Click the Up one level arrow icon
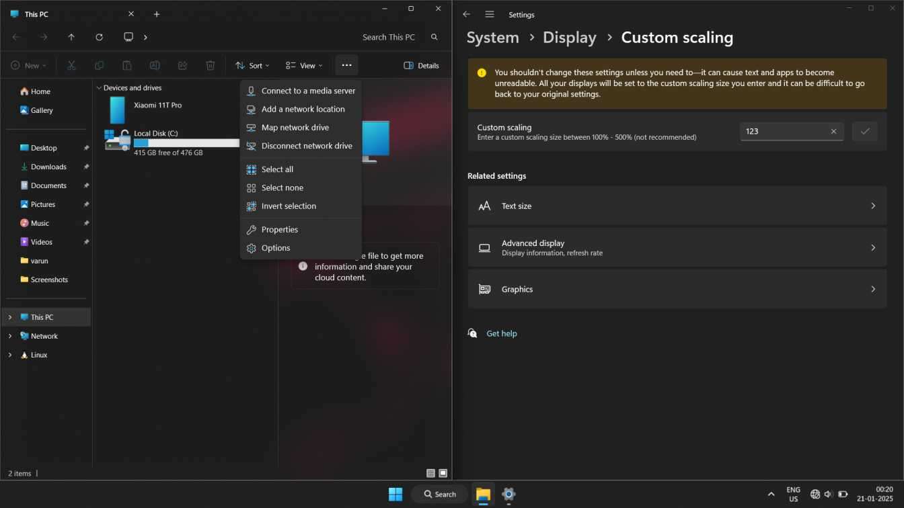The image size is (904, 508). (71, 37)
